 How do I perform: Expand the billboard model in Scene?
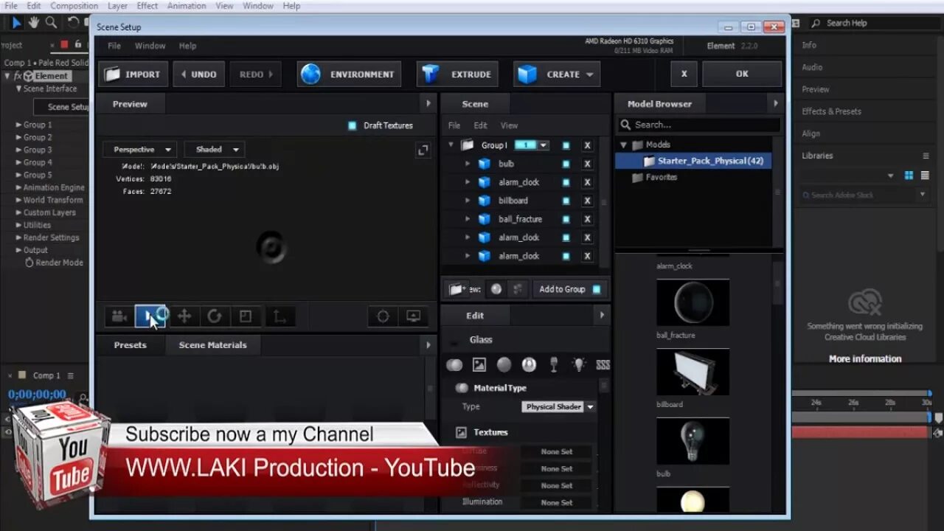coord(467,201)
